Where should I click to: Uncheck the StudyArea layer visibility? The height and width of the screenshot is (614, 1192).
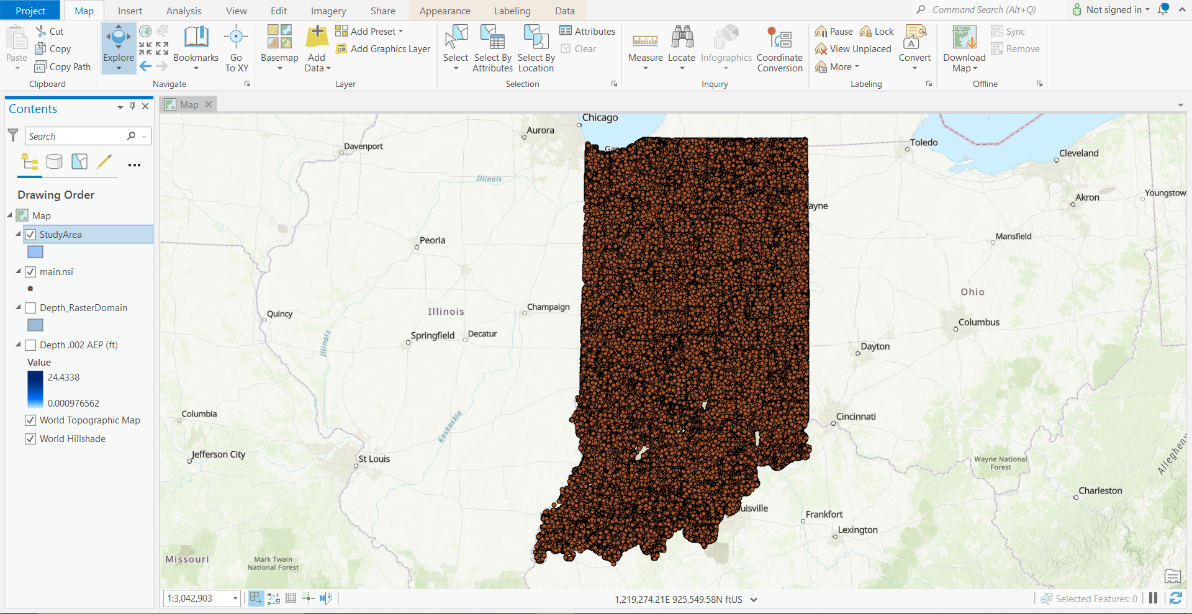(30, 235)
